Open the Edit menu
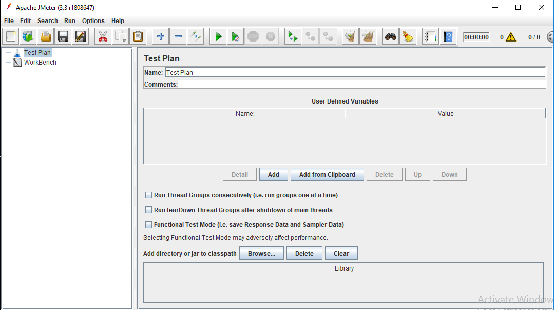 [x=26, y=21]
